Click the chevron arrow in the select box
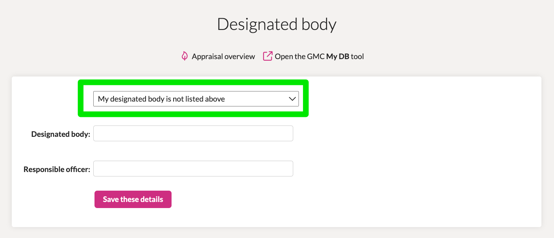554x238 pixels. 292,99
